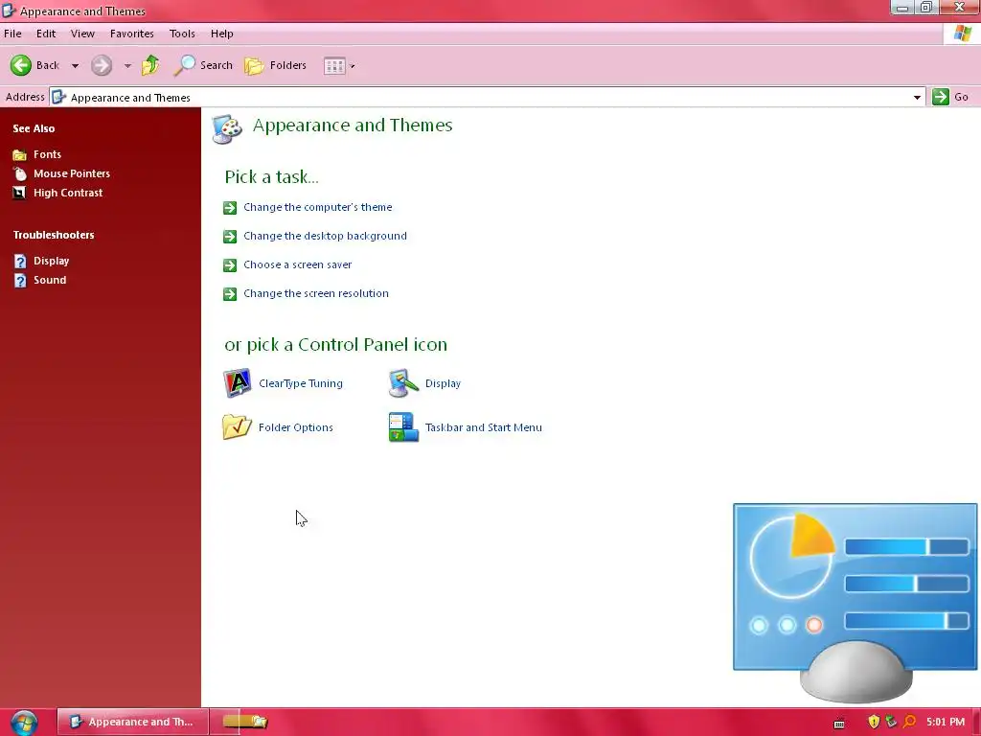Open the Display troubleshooter link
The height and width of the screenshot is (736, 981).
tap(52, 261)
